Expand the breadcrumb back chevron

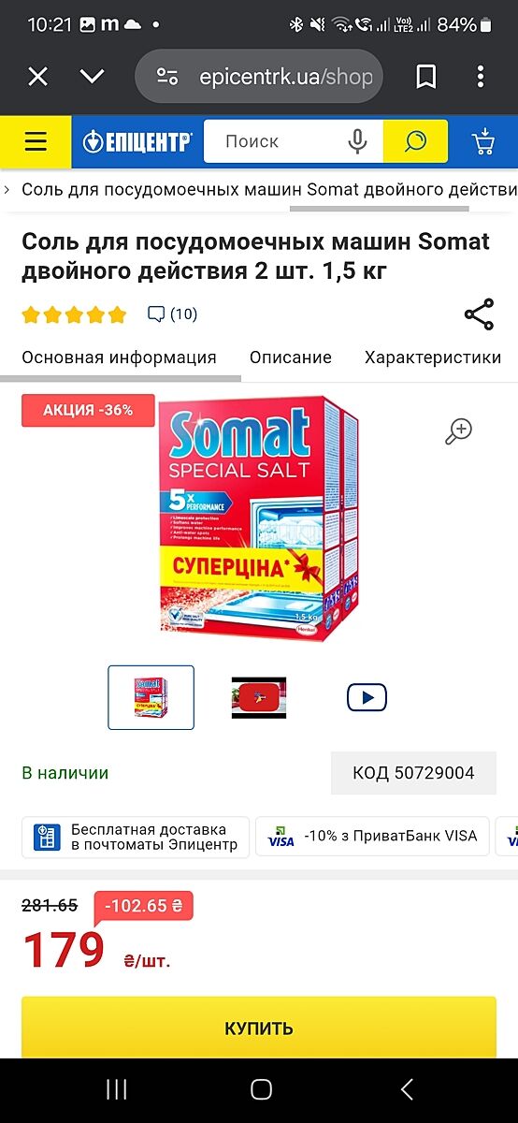[x=7, y=190]
